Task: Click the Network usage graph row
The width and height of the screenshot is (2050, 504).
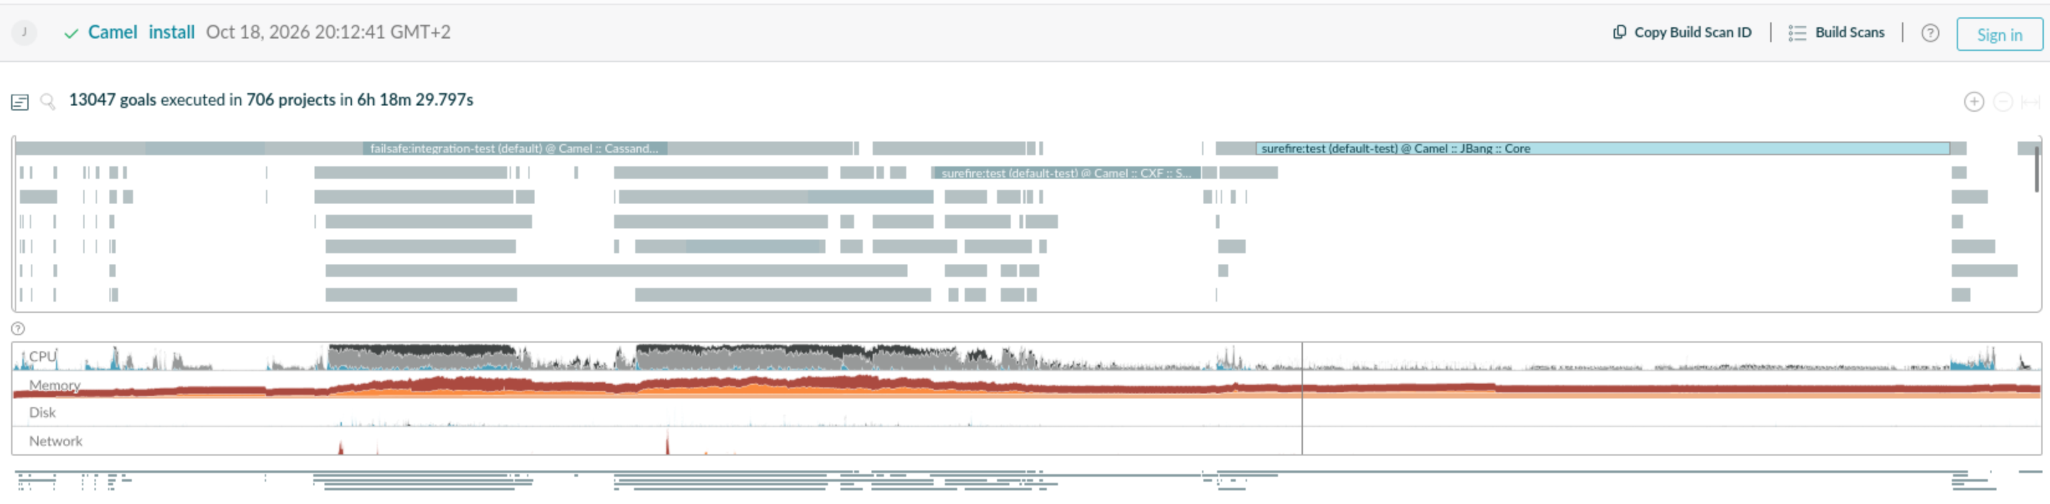Action: [1026, 441]
